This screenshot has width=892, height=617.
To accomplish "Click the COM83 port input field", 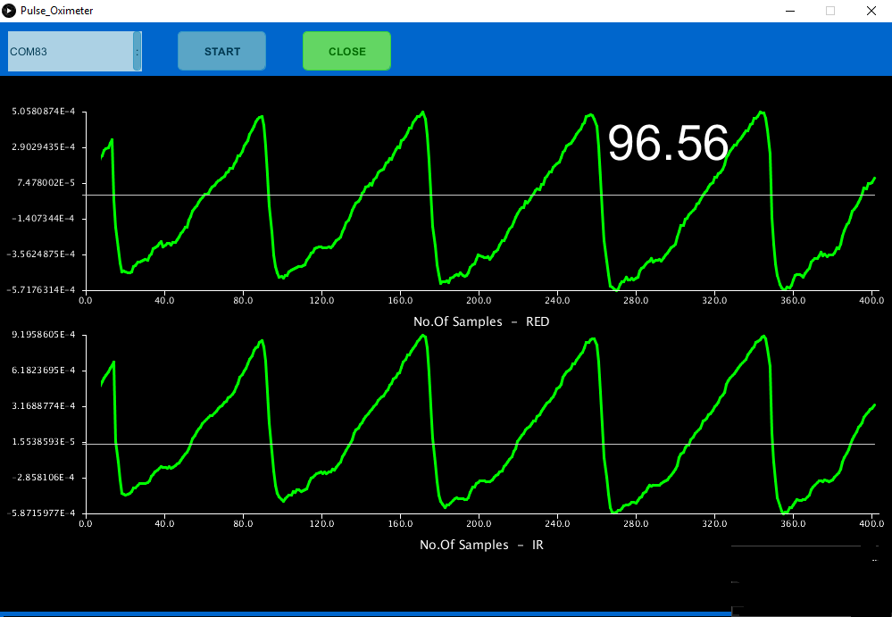I will [63, 51].
